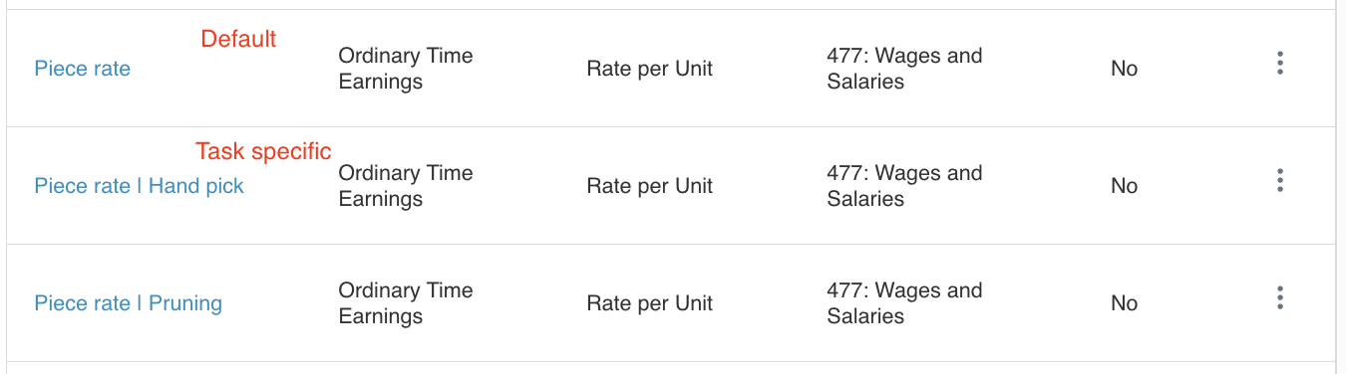Click the red Task specific annotation label
The image size is (1346, 374).
pyautogui.click(x=263, y=151)
